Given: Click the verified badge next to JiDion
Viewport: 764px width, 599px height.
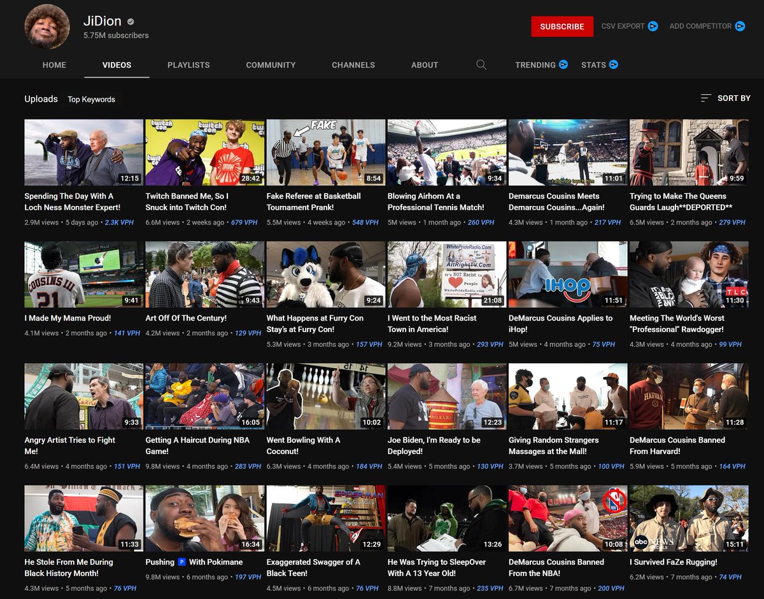Looking at the screenshot, I should pos(131,21).
